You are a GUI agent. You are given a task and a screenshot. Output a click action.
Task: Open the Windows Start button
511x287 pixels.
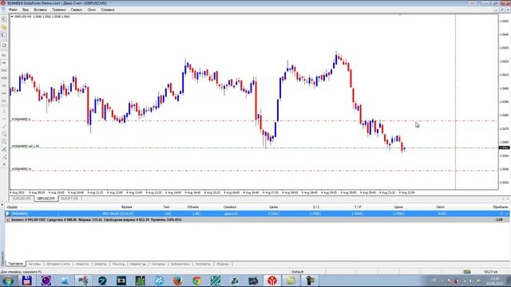(x=8, y=281)
